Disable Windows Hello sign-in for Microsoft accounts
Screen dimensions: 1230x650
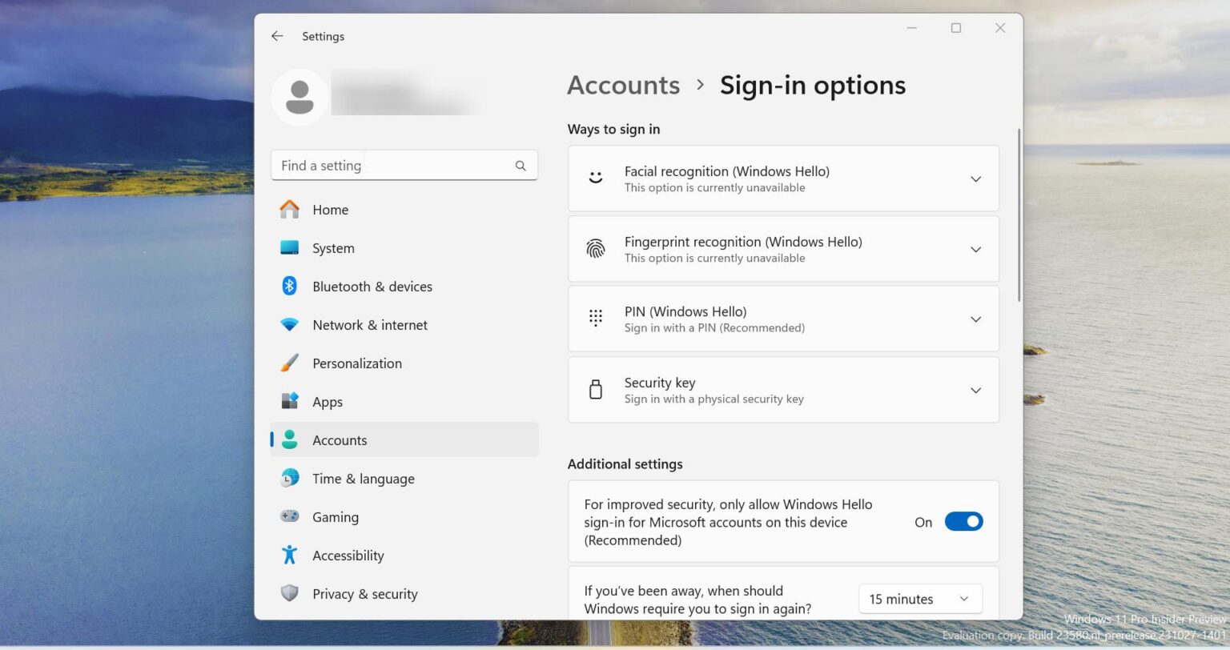pyautogui.click(x=964, y=521)
